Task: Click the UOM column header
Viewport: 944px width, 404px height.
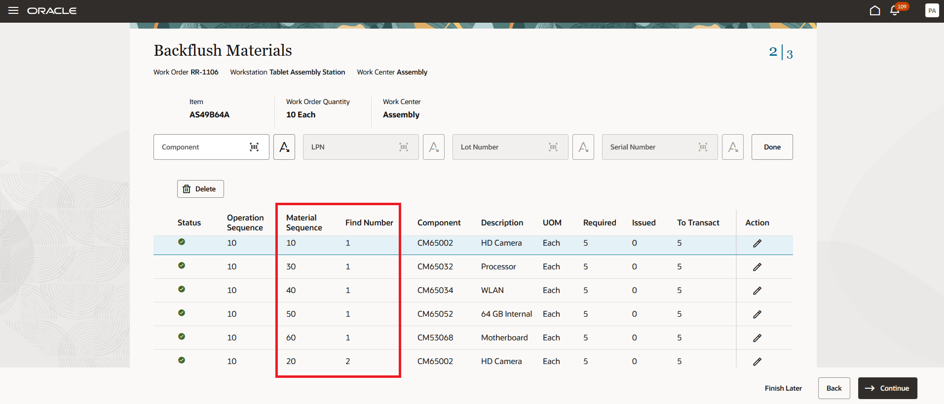Action: (552, 222)
